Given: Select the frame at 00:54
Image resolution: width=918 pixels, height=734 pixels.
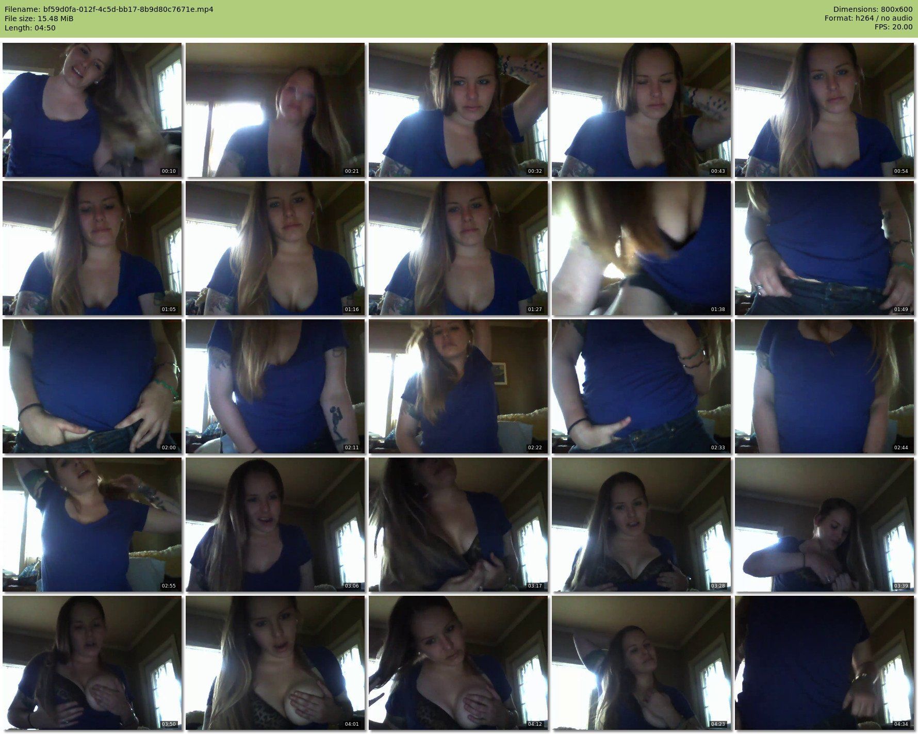Looking at the screenshot, I should coord(824,110).
